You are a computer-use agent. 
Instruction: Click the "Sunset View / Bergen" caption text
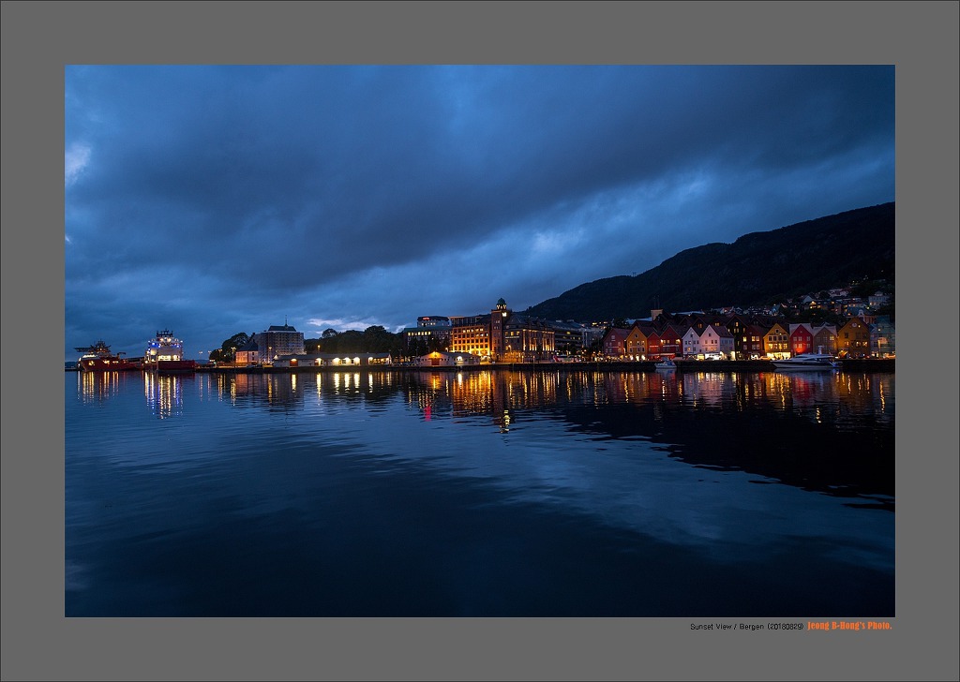(x=727, y=626)
